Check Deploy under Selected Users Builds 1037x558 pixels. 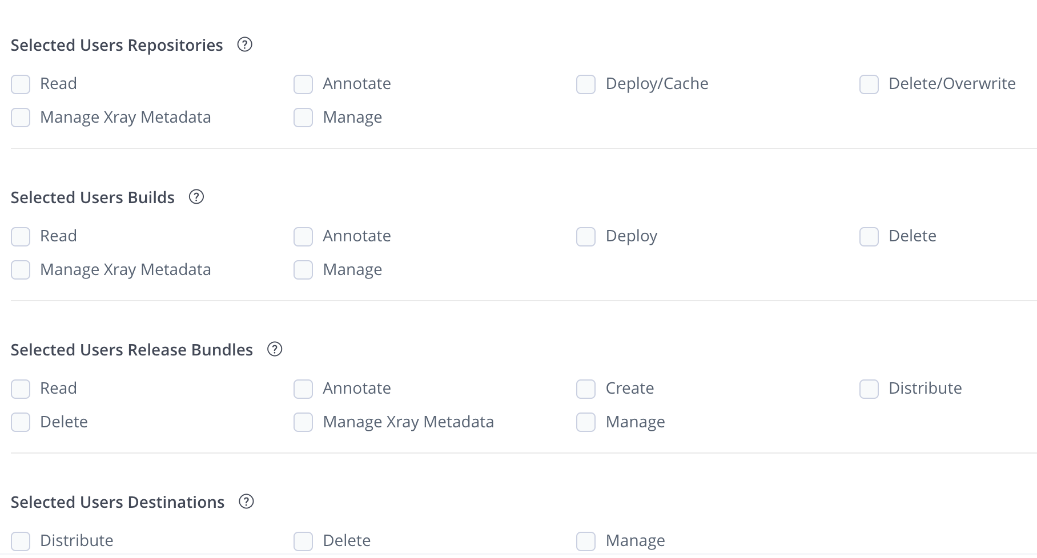pos(586,236)
